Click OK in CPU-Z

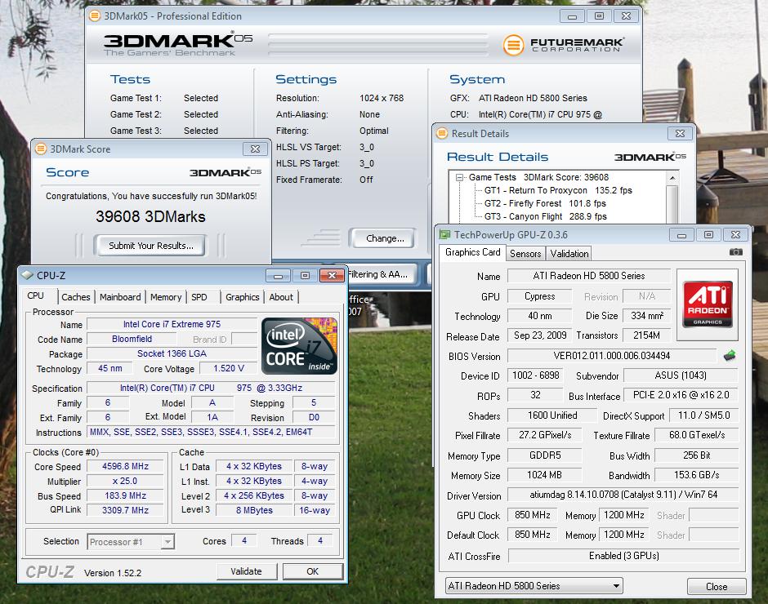tap(312, 571)
